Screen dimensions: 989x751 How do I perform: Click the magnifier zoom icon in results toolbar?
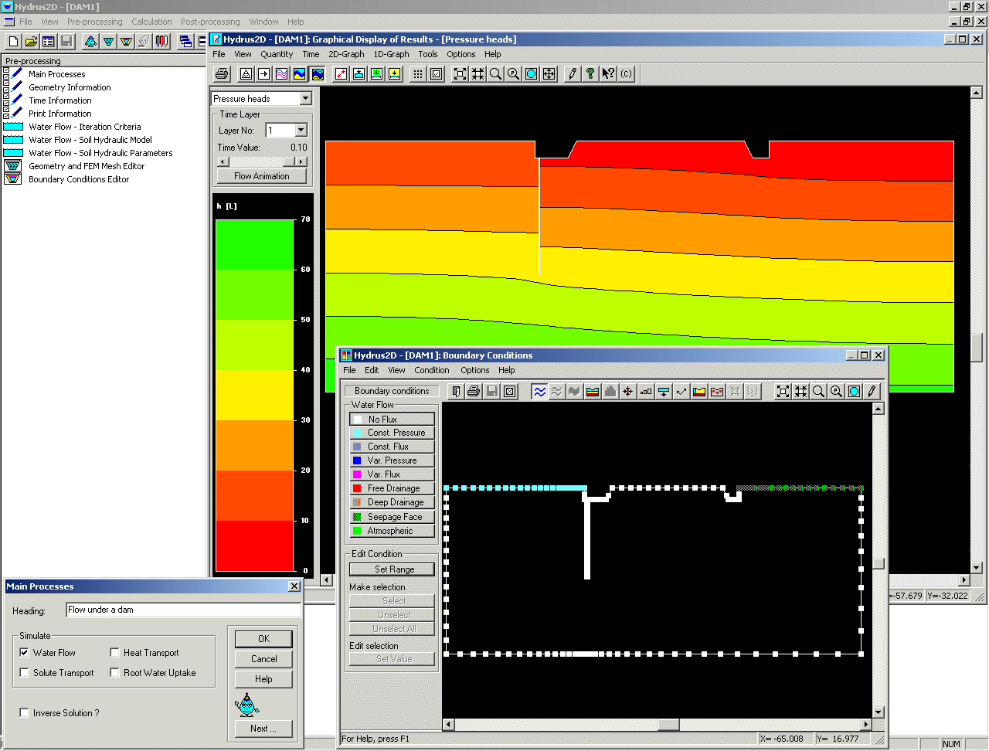(x=495, y=74)
